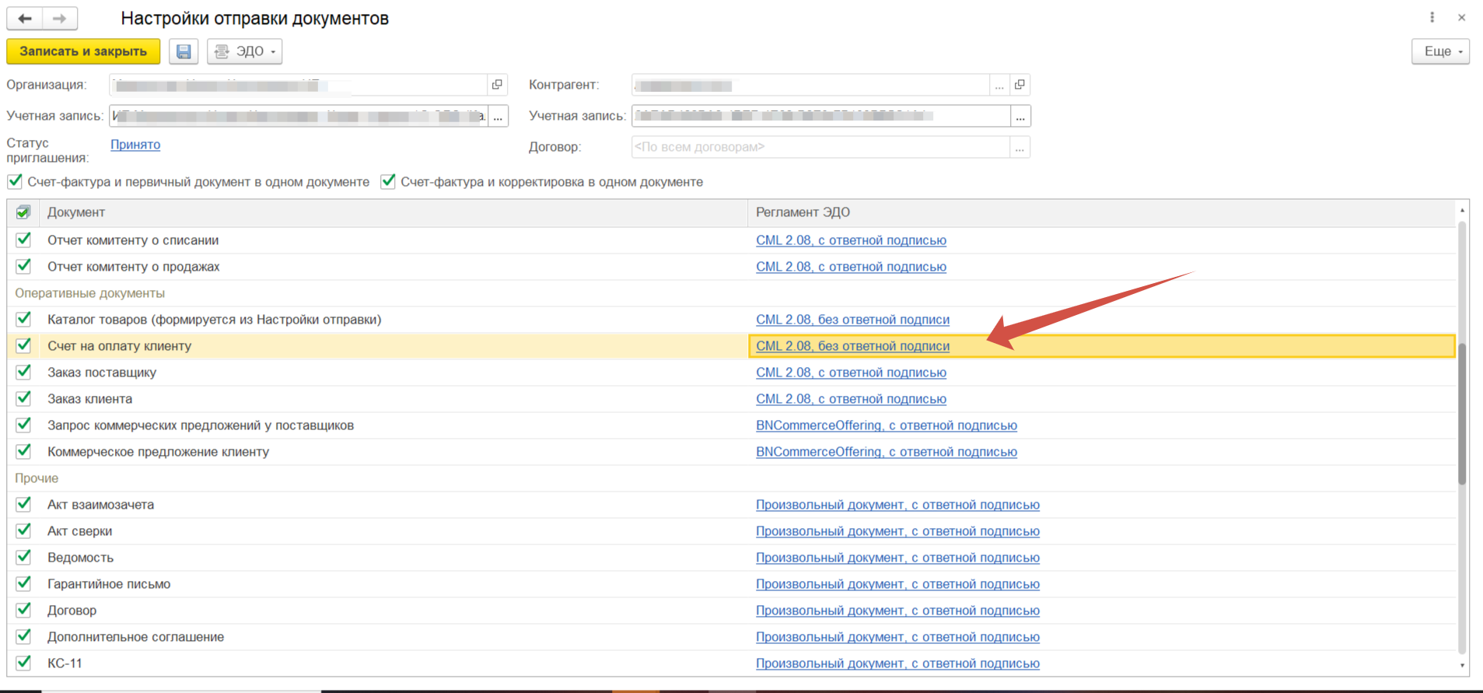Save settings with the floppy disk icon
This screenshot has width=1483, height=693.
tap(184, 51)
